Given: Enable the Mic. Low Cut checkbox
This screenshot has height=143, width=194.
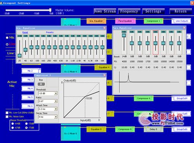Looking at the screenshot, I should tap(7, 113).
